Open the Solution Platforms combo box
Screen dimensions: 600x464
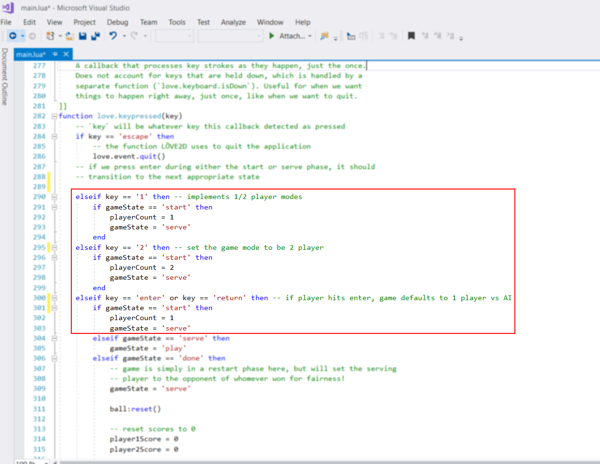click(231, 36)
